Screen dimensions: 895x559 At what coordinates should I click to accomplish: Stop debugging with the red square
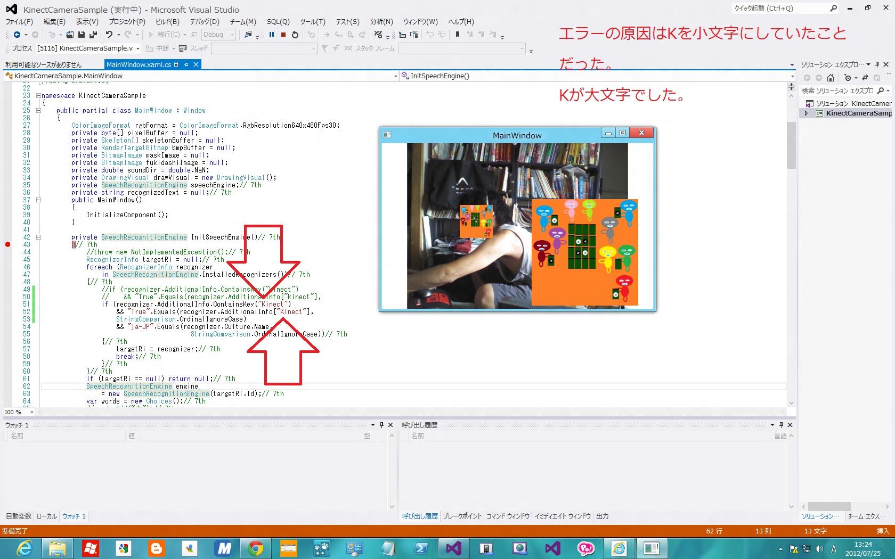coord(283,35)
